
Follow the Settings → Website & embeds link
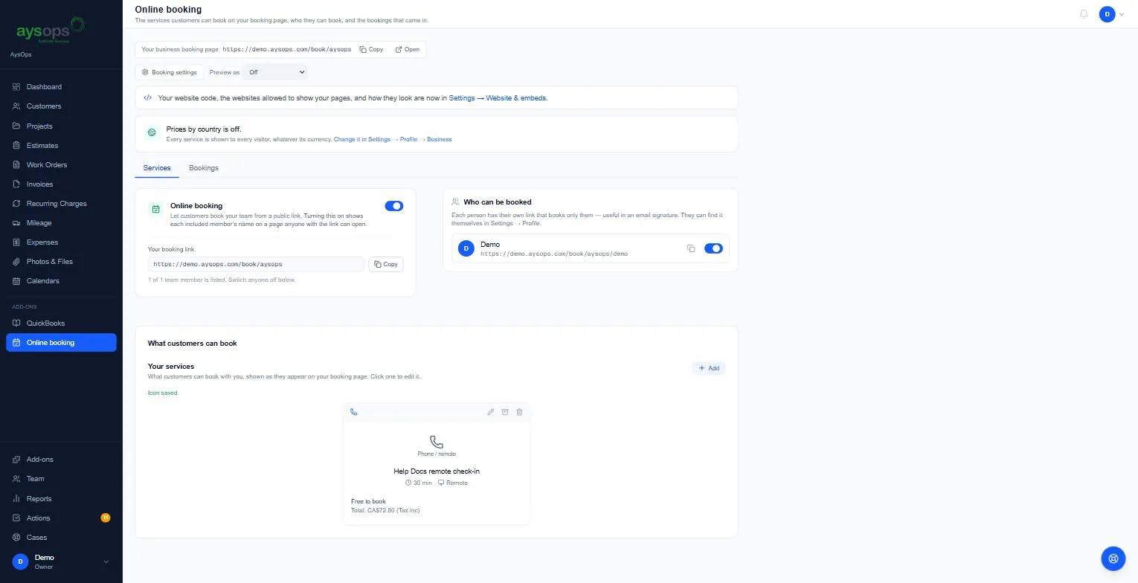pyautogui.click(x=498, y=98)
